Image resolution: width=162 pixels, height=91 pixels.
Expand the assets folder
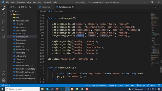[12, 14]
